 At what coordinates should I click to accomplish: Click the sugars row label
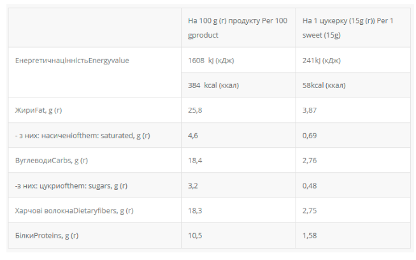(71, 185)
